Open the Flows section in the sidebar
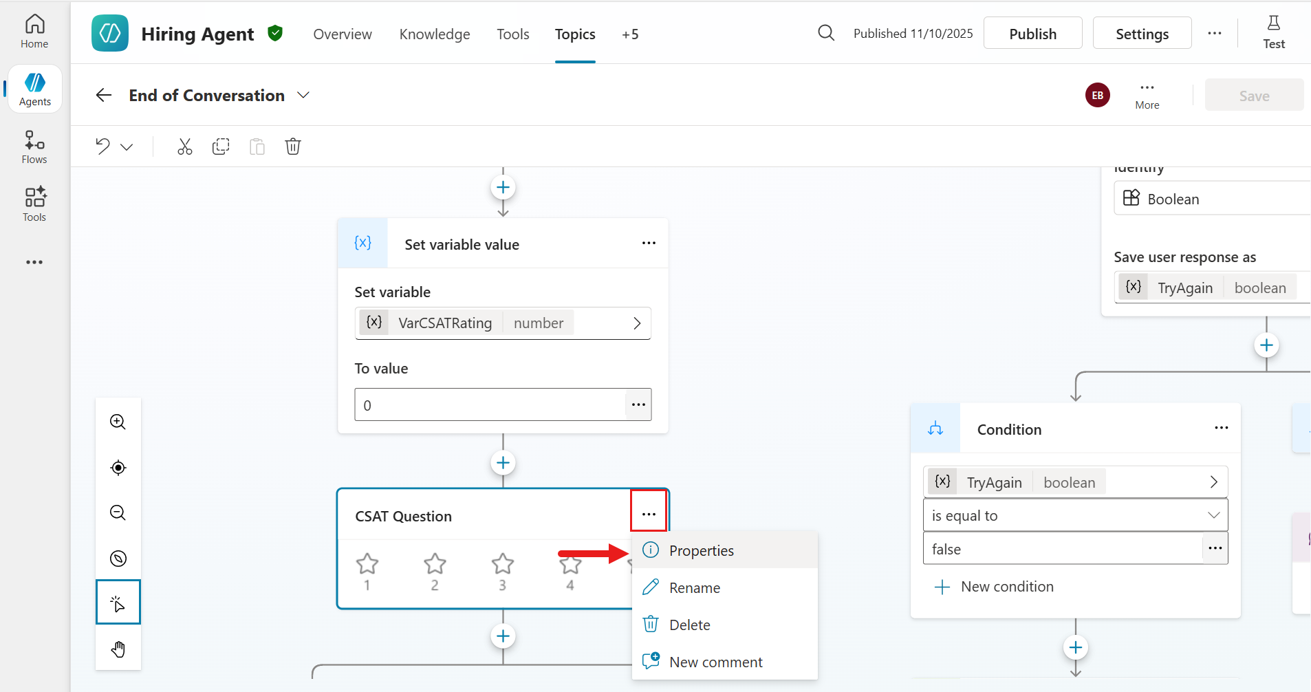This screenshot has width=1311, height=692. tap(34, 146)
